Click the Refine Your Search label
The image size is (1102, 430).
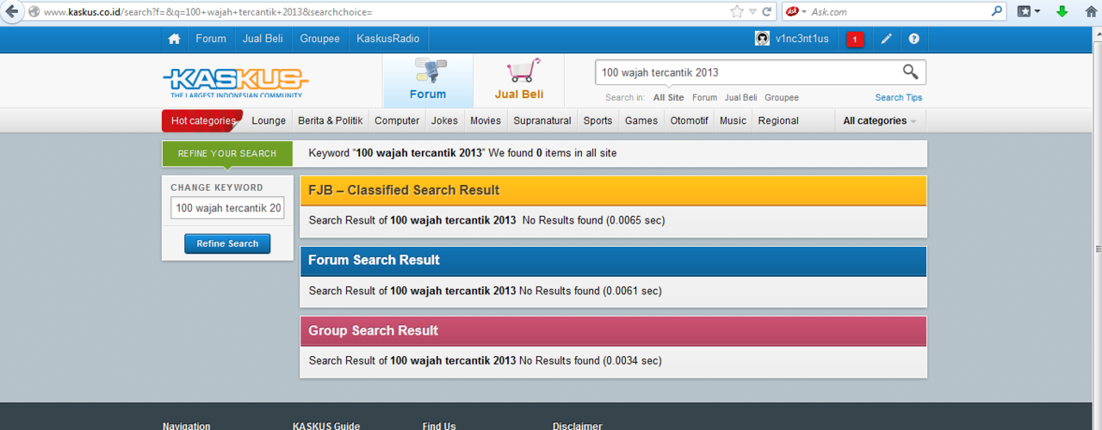coord(227,154)
